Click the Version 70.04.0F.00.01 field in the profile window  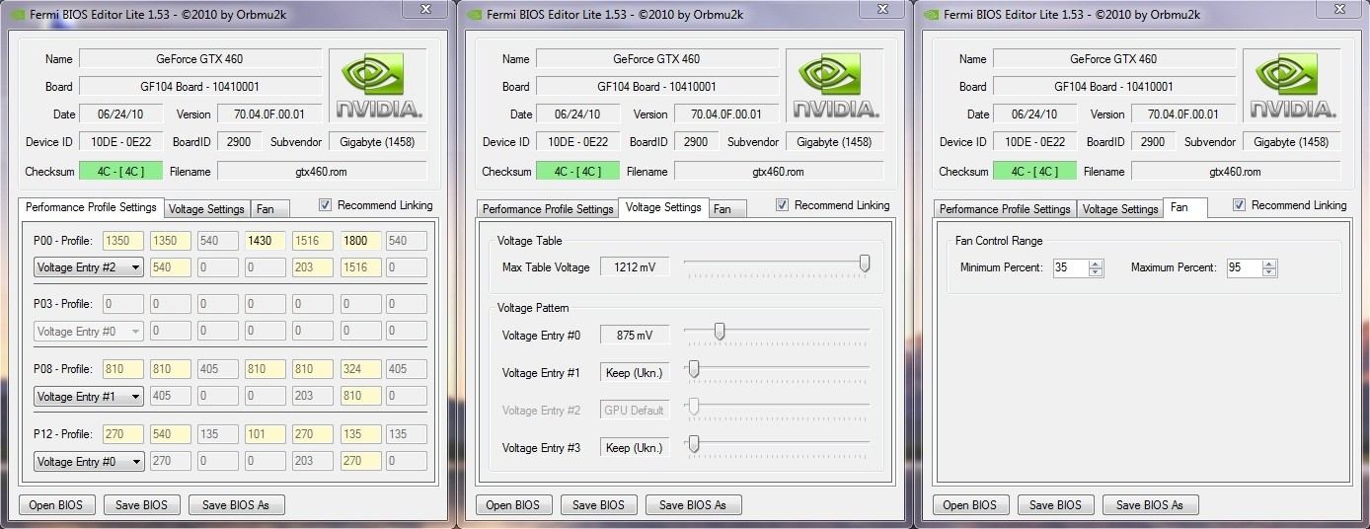[x=269, y=113]
